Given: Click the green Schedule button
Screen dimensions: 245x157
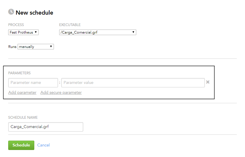Looking at the screenshot, I should pos(21,145).
